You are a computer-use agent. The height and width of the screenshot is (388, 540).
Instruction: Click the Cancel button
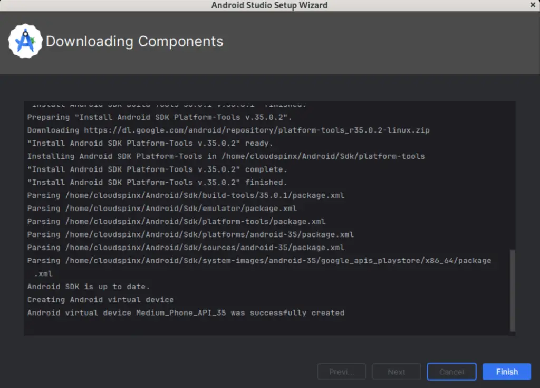click(x=451, y=371)
